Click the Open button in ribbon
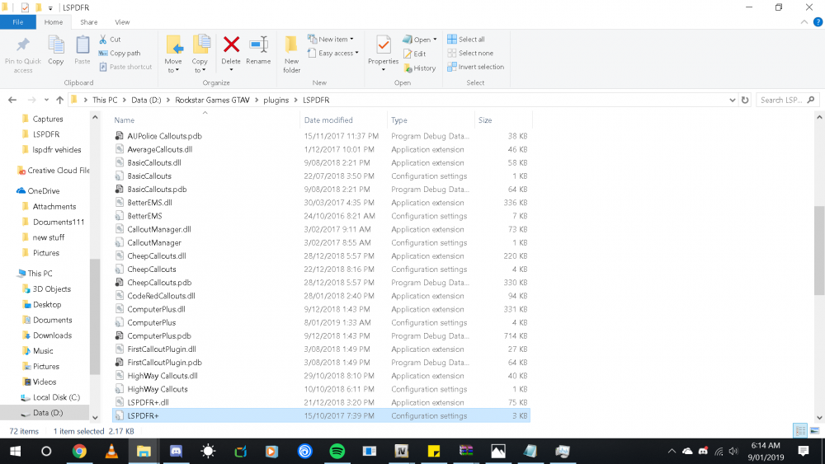 tap(420, 40)
